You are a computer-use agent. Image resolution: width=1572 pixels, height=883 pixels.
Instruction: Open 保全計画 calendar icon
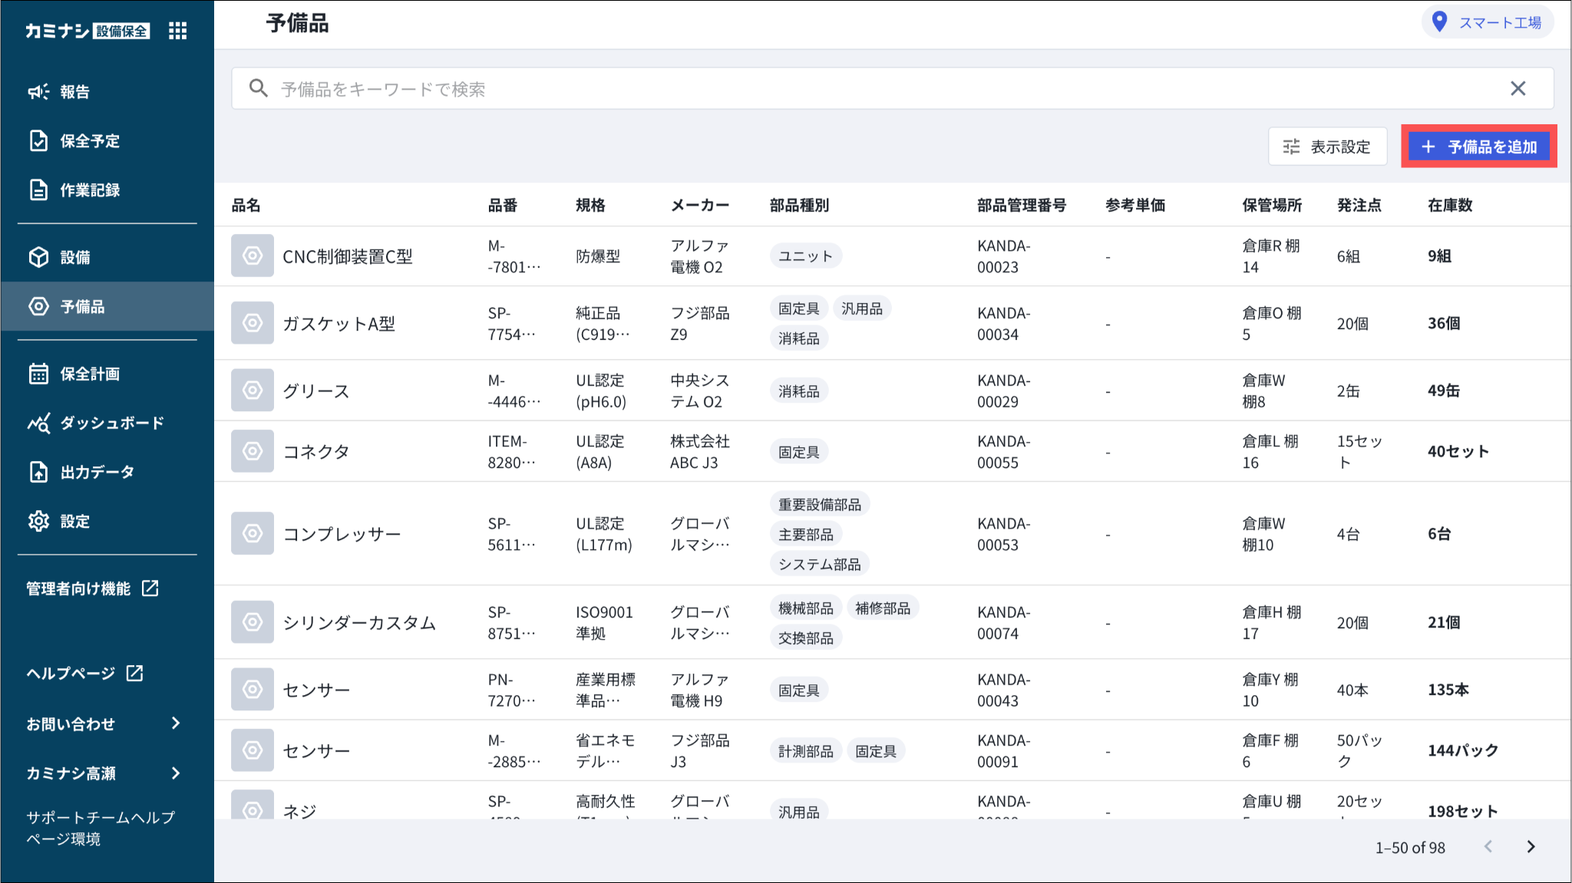click(x=39, y=374)
